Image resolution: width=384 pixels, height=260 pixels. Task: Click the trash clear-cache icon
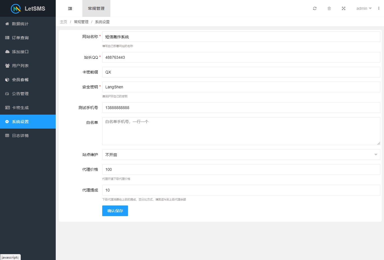coord(329,8)
